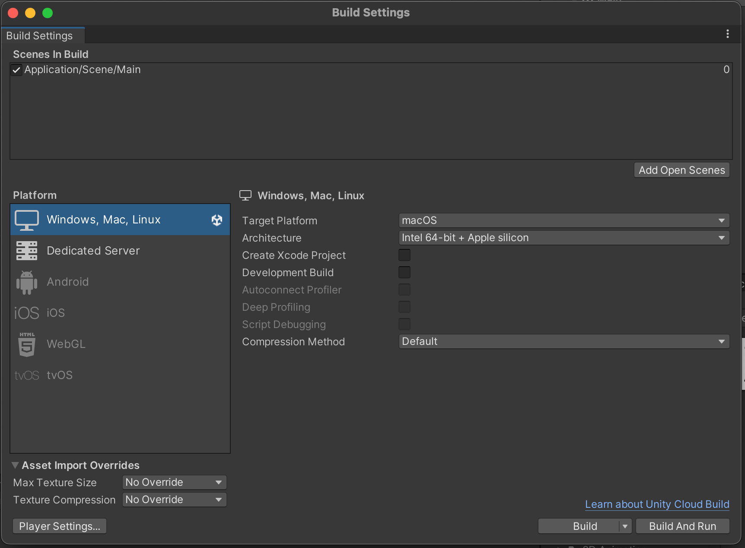Click Build And Run button

(x=683, y=526)
